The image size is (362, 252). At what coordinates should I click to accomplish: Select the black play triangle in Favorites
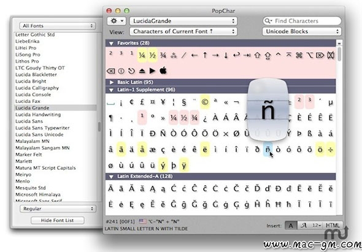[152, 71]
